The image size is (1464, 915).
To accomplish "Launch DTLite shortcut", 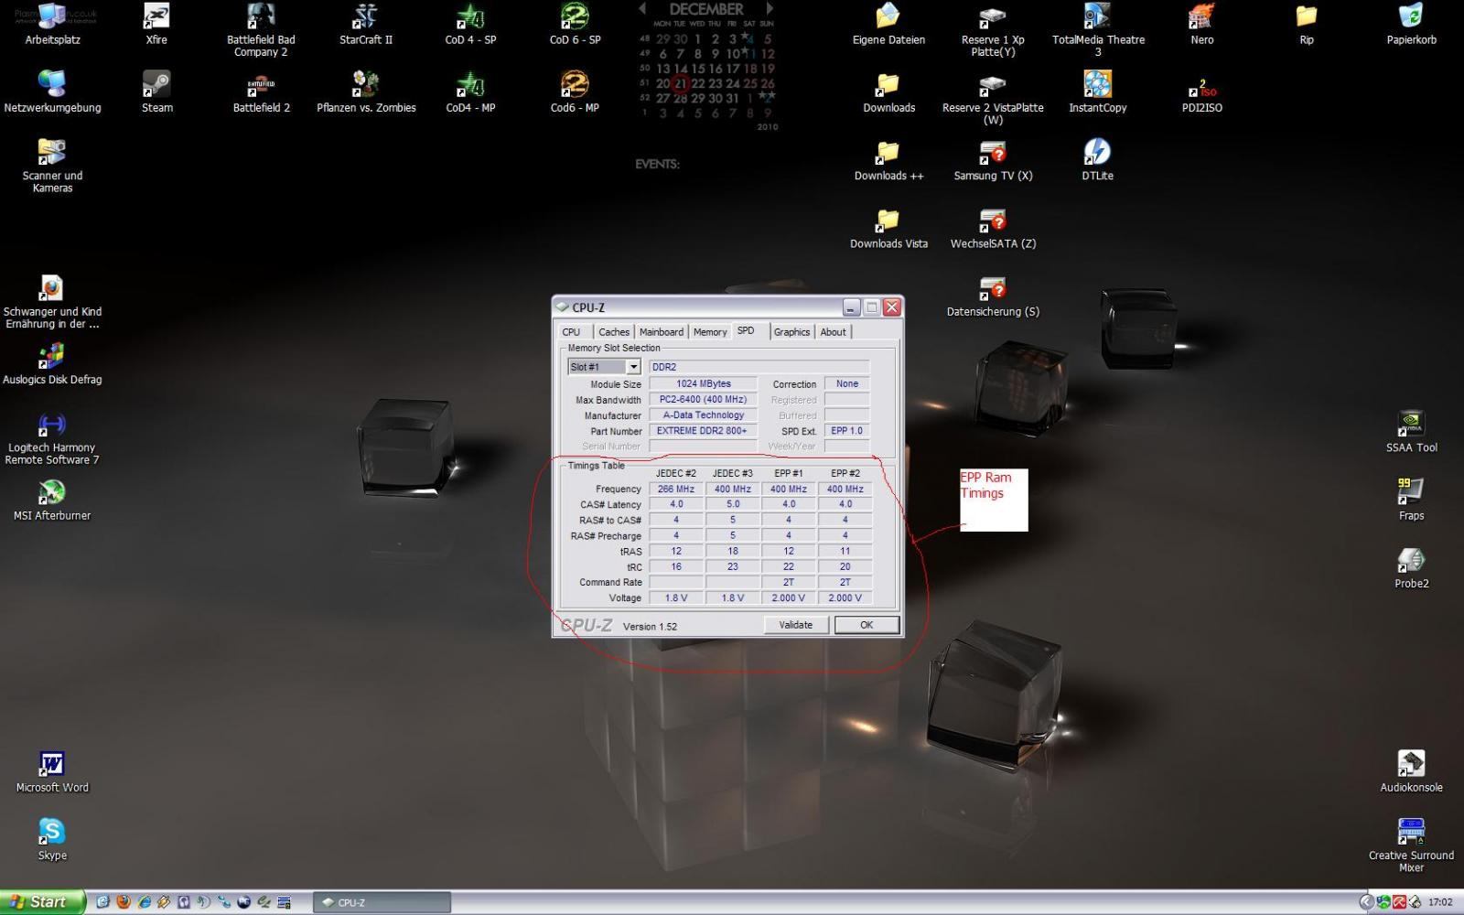I will coord(1098,160).
